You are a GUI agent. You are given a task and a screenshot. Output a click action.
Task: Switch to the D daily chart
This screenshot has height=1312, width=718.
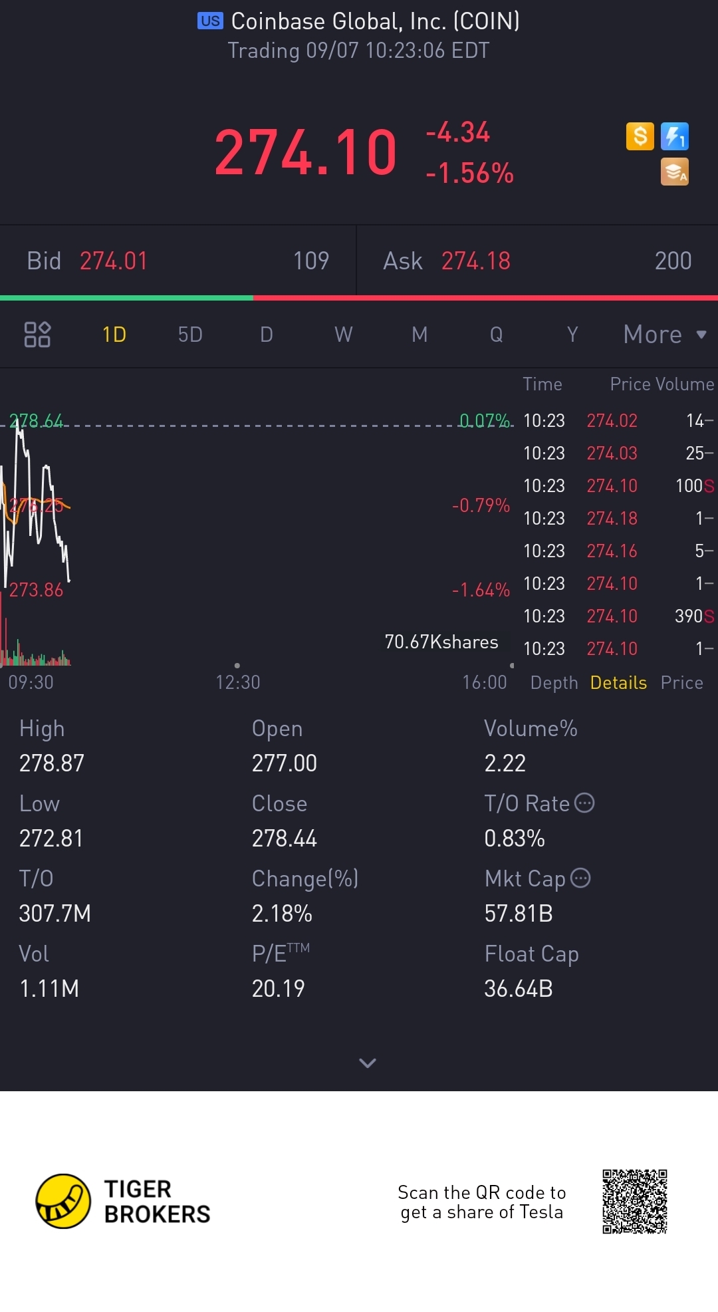(x=267, y=334)
